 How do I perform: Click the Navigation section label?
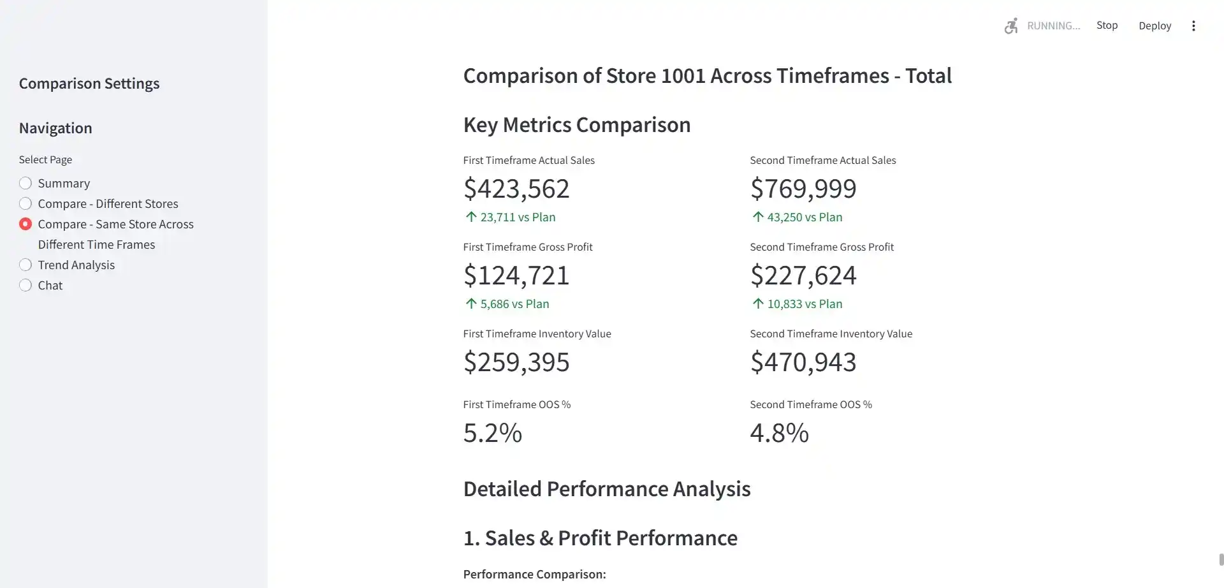[55, 128]
